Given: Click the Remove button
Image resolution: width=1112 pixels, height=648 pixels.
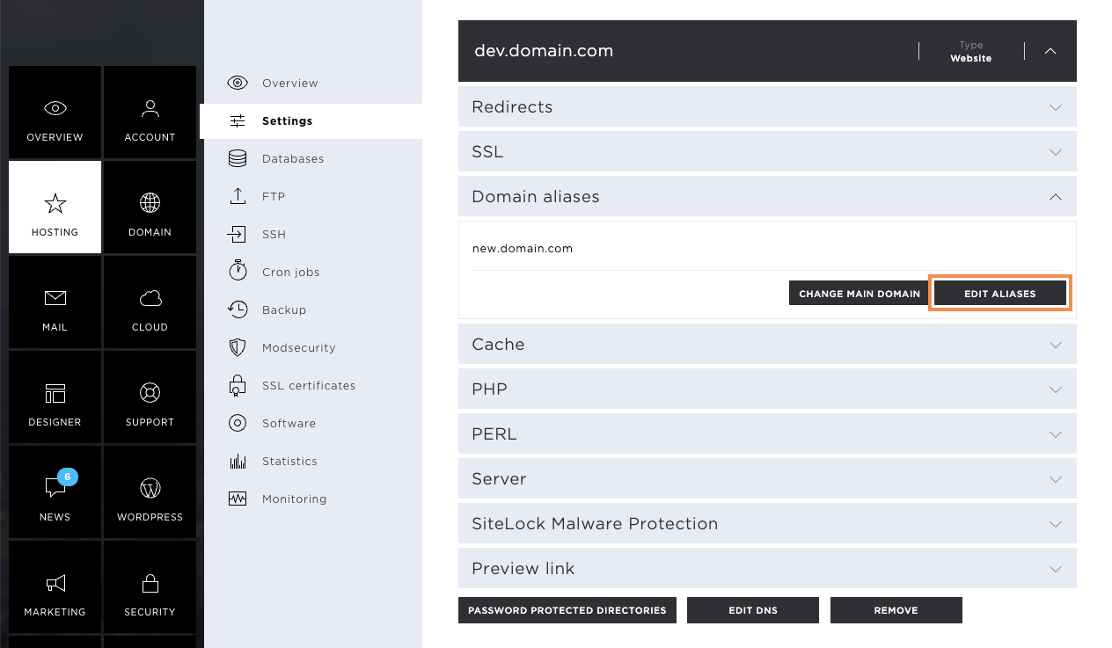Looking at the screenshot, I should tap(896, 610).
